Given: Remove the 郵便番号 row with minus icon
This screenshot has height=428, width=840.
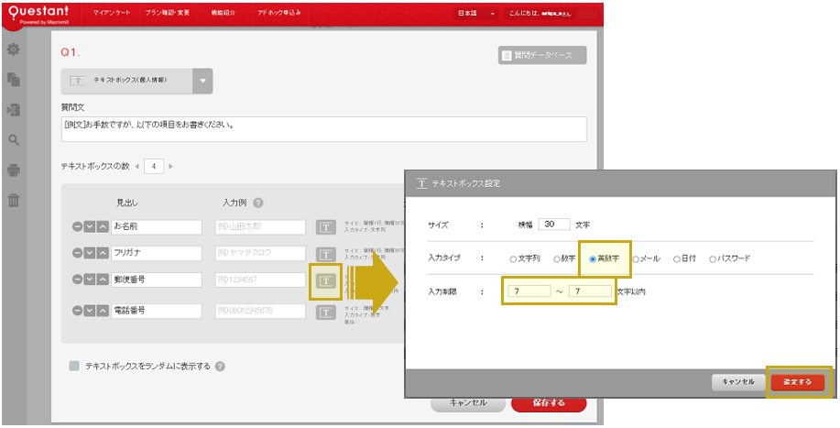Looking at the screenshot, I should tap(77, 280).
